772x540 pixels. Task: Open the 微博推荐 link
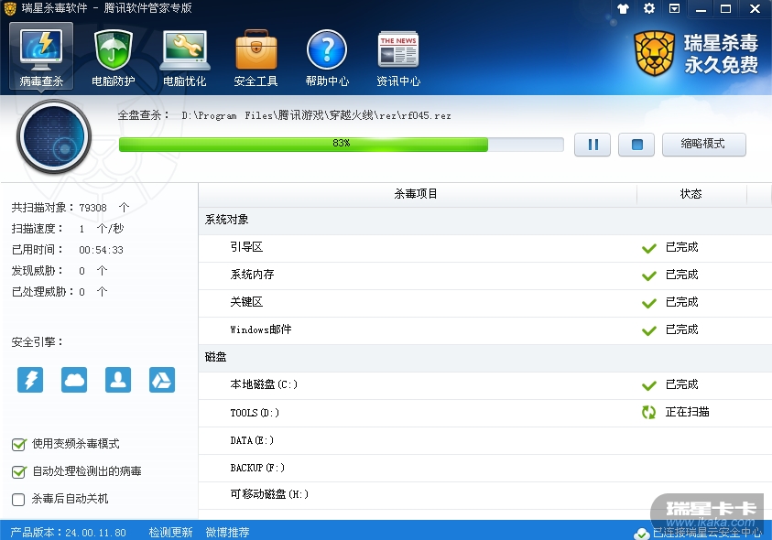pyautogui.click(x=227, y=532)
